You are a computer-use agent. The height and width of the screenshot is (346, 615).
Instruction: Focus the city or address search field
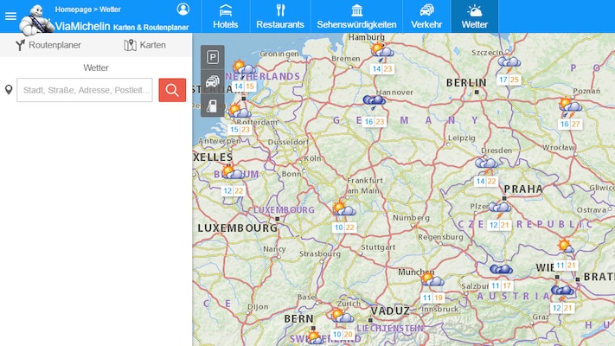85,90
